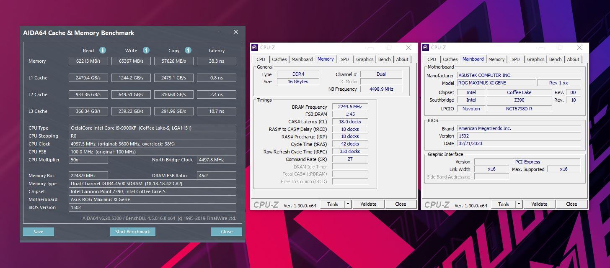Open SPD tab in CPU-Z Memory window

(x=345, y=59)
